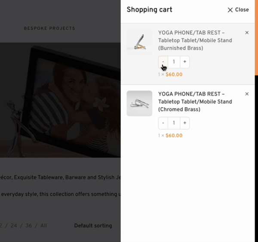258x242 pixels.
Task: Click the dimmed tablet banner image
Action: pos(60,99)
